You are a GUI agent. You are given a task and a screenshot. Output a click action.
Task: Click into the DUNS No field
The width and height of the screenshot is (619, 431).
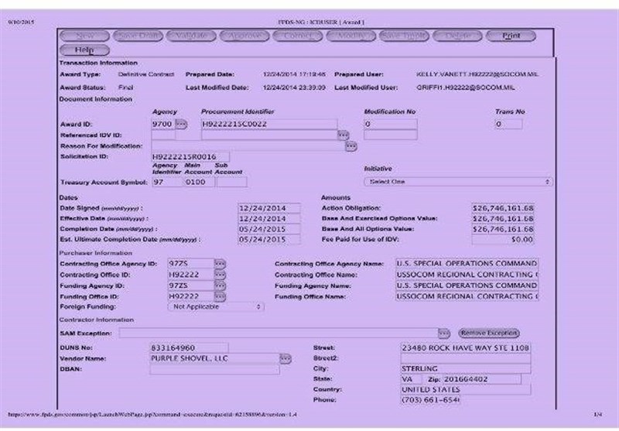[x=189, y=347]
